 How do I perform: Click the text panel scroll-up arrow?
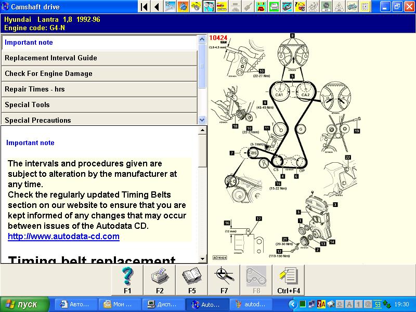202,131
